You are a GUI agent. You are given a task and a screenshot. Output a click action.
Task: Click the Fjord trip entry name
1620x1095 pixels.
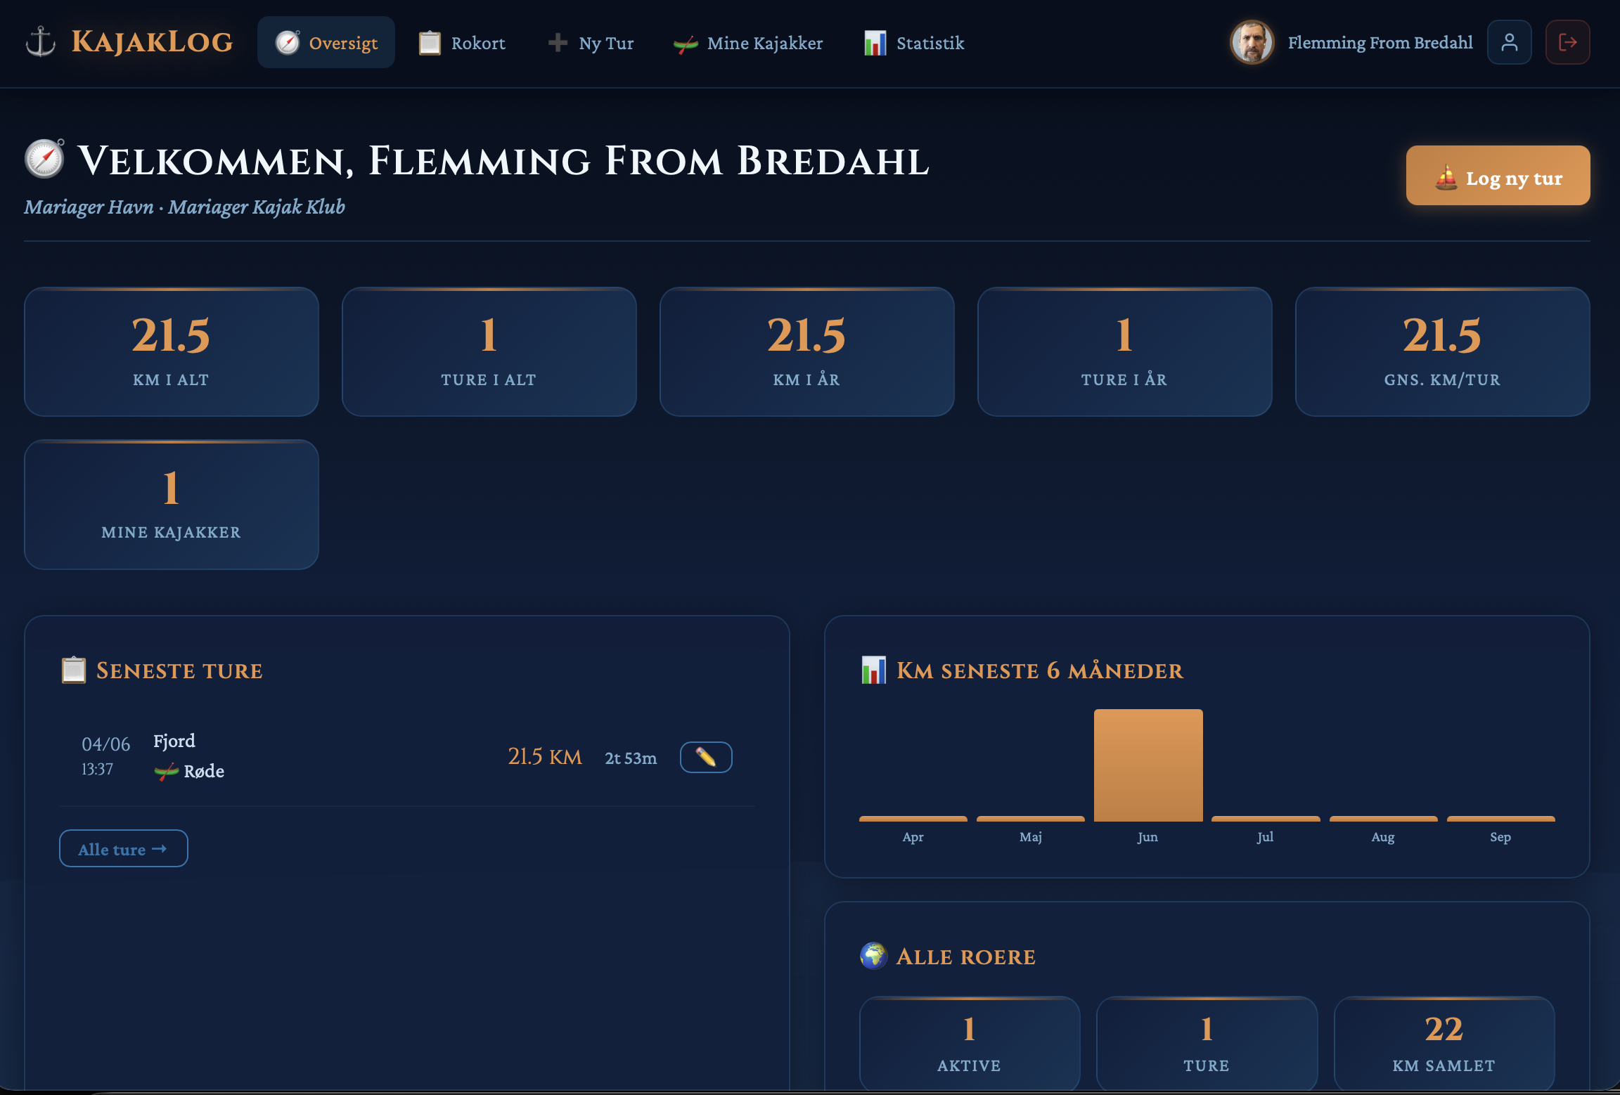tap(174, 741)
